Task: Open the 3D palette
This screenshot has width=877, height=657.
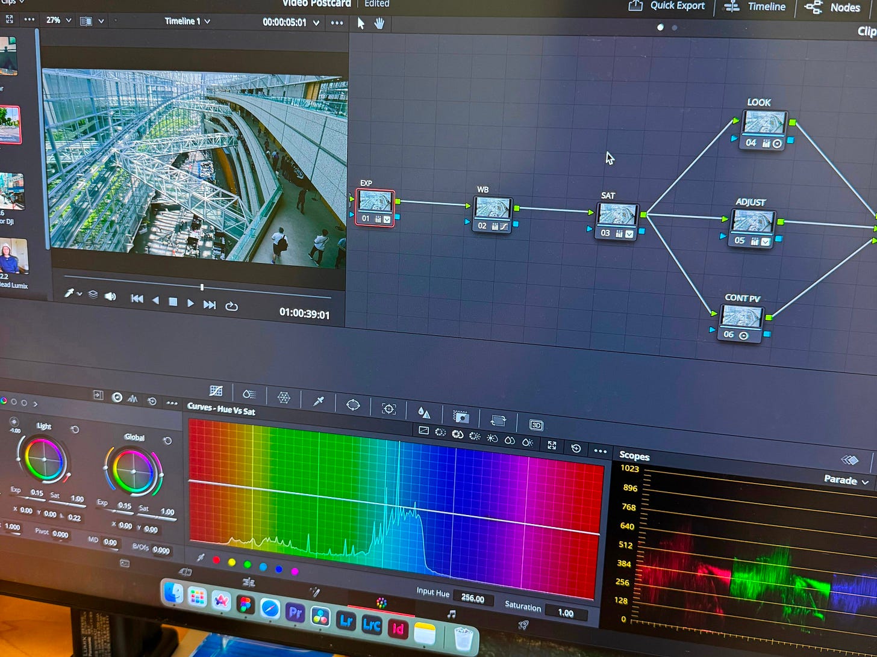Action: [x=536, y=425]
